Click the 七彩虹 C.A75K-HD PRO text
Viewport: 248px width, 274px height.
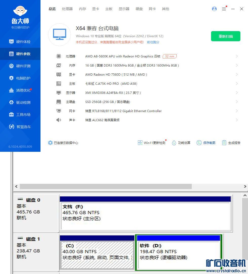tap(111, 84)
